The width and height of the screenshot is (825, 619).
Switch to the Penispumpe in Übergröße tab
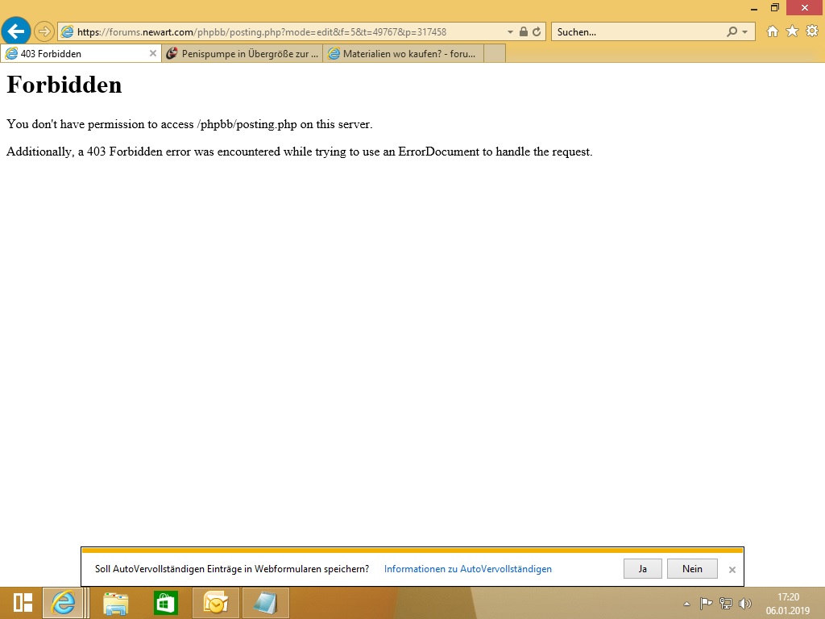tap(243, 54)
